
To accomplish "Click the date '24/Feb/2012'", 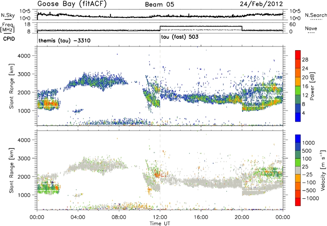I will 261,4.
